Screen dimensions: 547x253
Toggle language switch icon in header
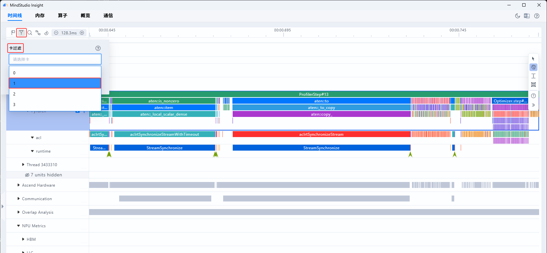pos(527,16)
